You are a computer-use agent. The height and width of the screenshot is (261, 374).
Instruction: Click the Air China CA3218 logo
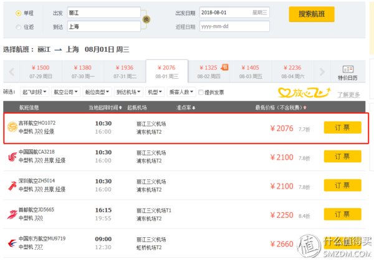pyautogui.click(x=12, y=157)
